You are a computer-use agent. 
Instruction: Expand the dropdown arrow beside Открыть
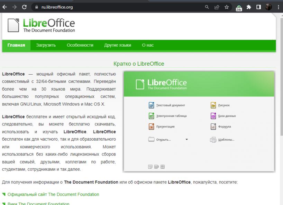click(186, 139)
